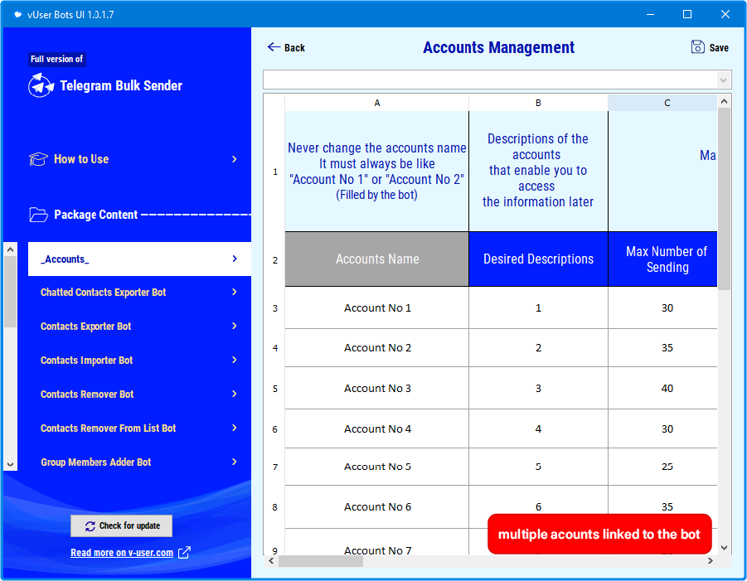Click the Accounts Name header cell
The height and width of the screenshot is (581, 747).
(377, 259)
